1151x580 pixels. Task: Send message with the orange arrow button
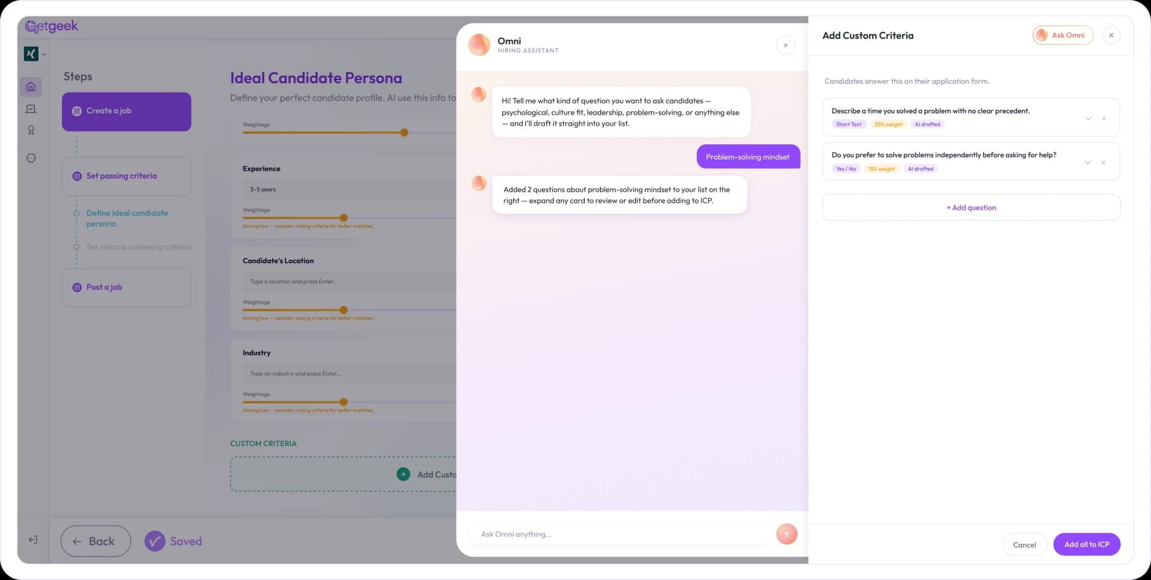click(786, 534)
